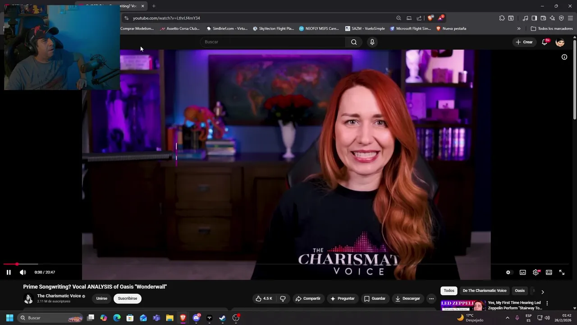Click the YouTube search magnifier button

coord(354,42)
